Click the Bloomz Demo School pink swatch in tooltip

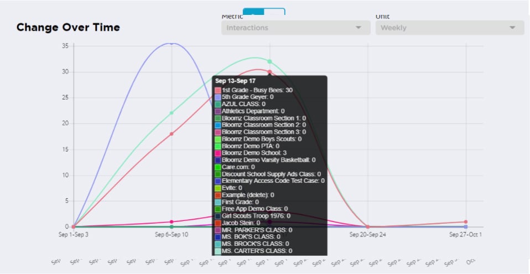[218, 152]
